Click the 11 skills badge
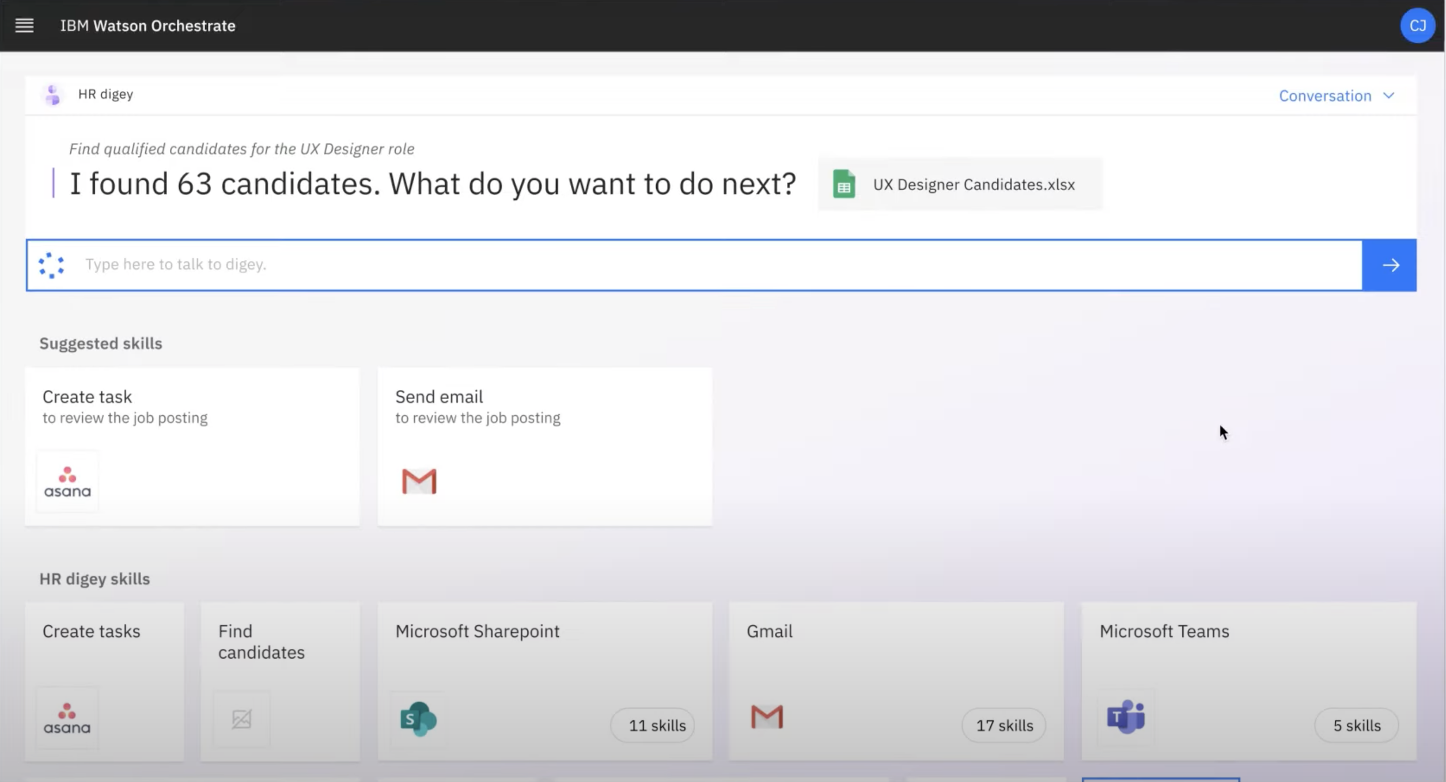 click(653, 725)
